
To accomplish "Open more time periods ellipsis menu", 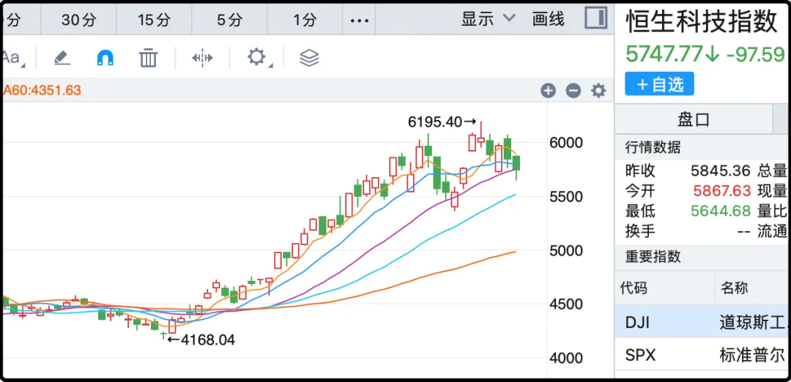I will point(360,20).
